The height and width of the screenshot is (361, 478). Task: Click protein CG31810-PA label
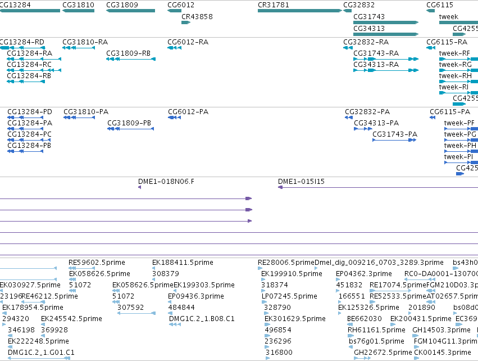86,112
